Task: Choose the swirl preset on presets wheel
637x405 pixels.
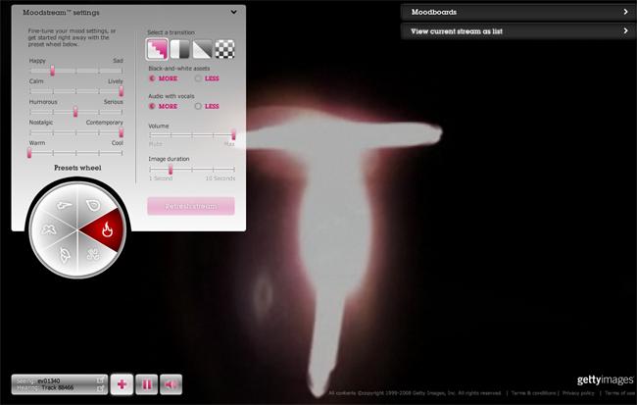Action: (x=93, y=255)
